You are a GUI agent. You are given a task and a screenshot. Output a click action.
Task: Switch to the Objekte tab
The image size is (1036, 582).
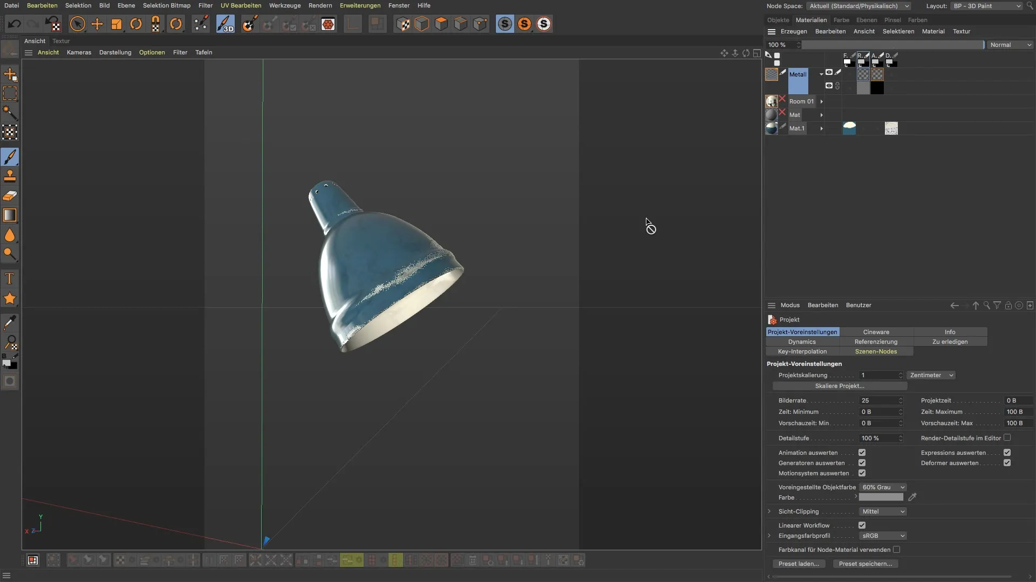tap(778, 20)
